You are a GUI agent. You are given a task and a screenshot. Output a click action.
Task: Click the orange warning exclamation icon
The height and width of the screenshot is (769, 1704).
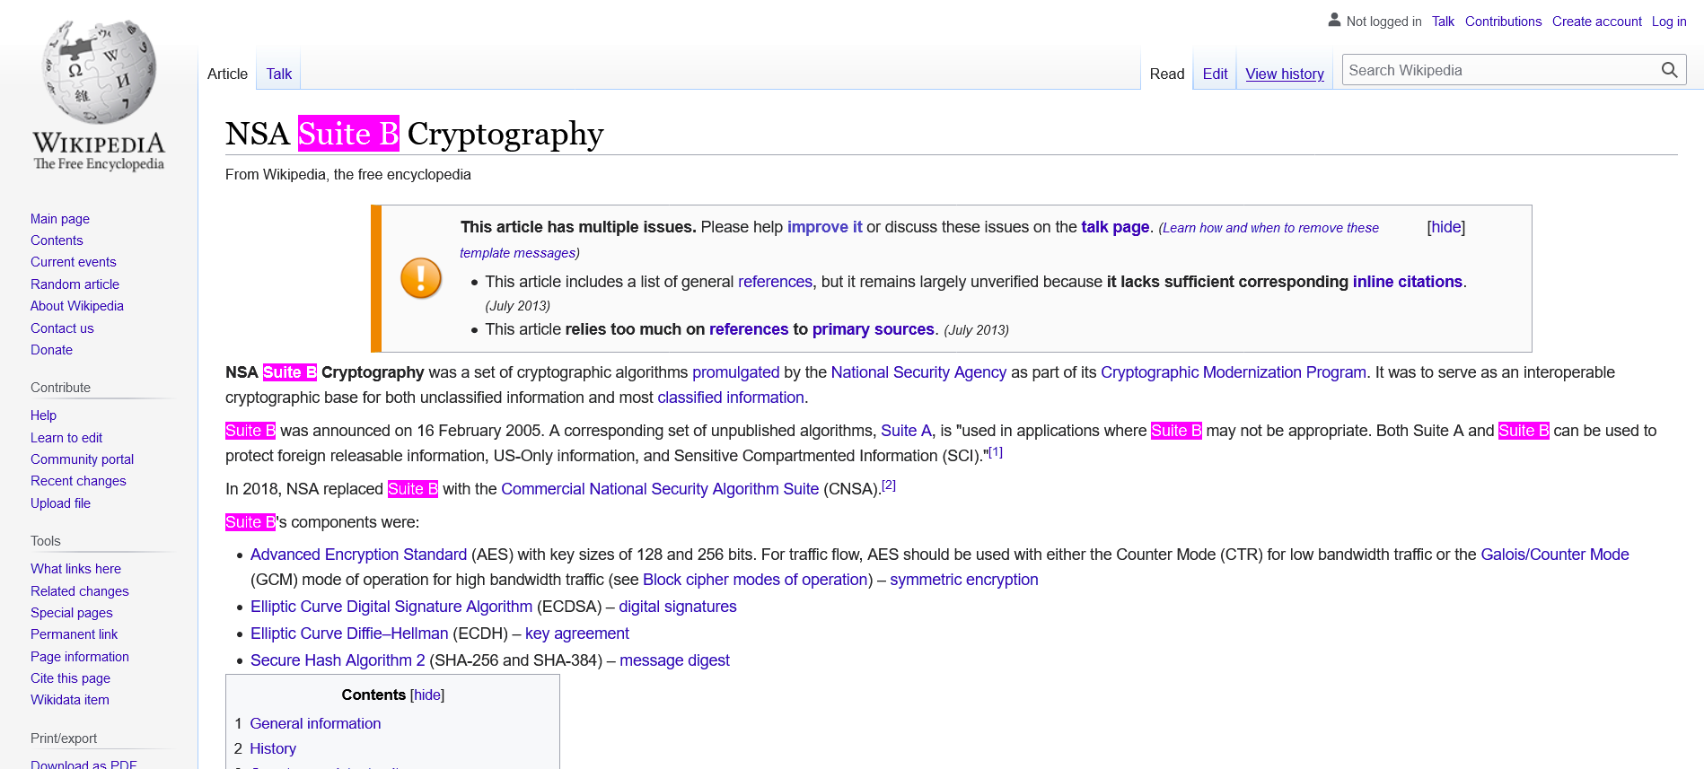[x=420, y=278]
